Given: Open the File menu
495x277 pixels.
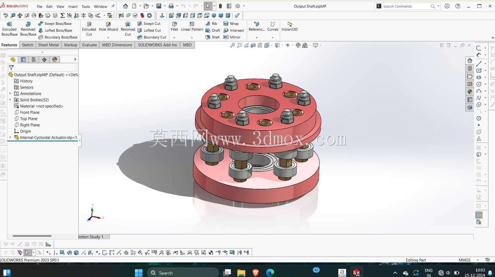Looking at the screenshot, I should 40,7.
